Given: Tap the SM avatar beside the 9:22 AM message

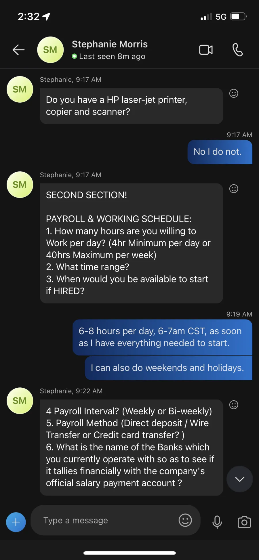Looking at the screenshot, I should tap(20, 401).
